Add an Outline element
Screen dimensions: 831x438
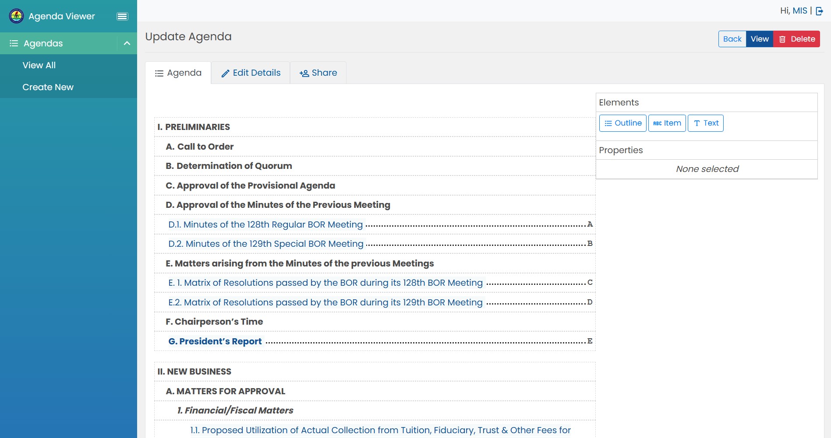point(622,123)
